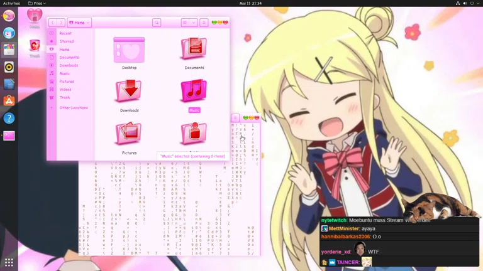The width and height of the screenshot is (483, 271).
Task: Click nytetwitch username in chat overlay
Action: pyautogui.click(x=334, y=220)
